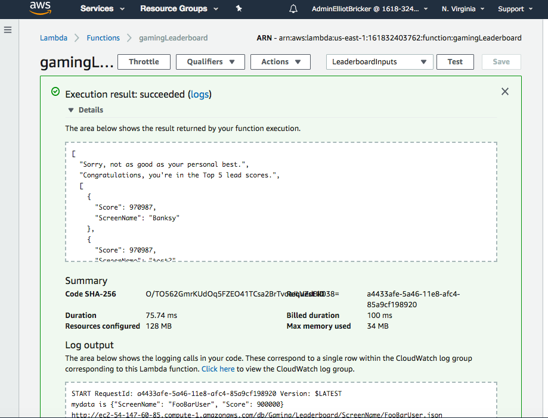The image size is (548, 418).
Task: Click the Summary heading
Action: [x=86, y=281]
